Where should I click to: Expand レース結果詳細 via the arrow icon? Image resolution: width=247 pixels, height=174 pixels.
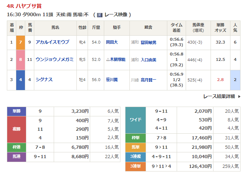point(238,96)
